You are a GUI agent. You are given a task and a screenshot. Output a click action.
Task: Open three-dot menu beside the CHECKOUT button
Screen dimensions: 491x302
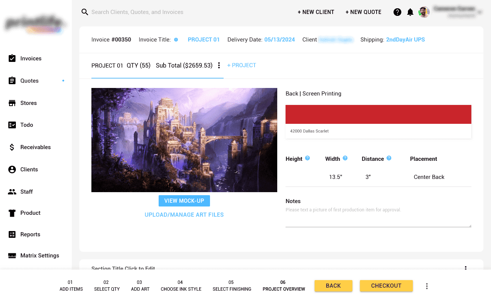(427, 286)
